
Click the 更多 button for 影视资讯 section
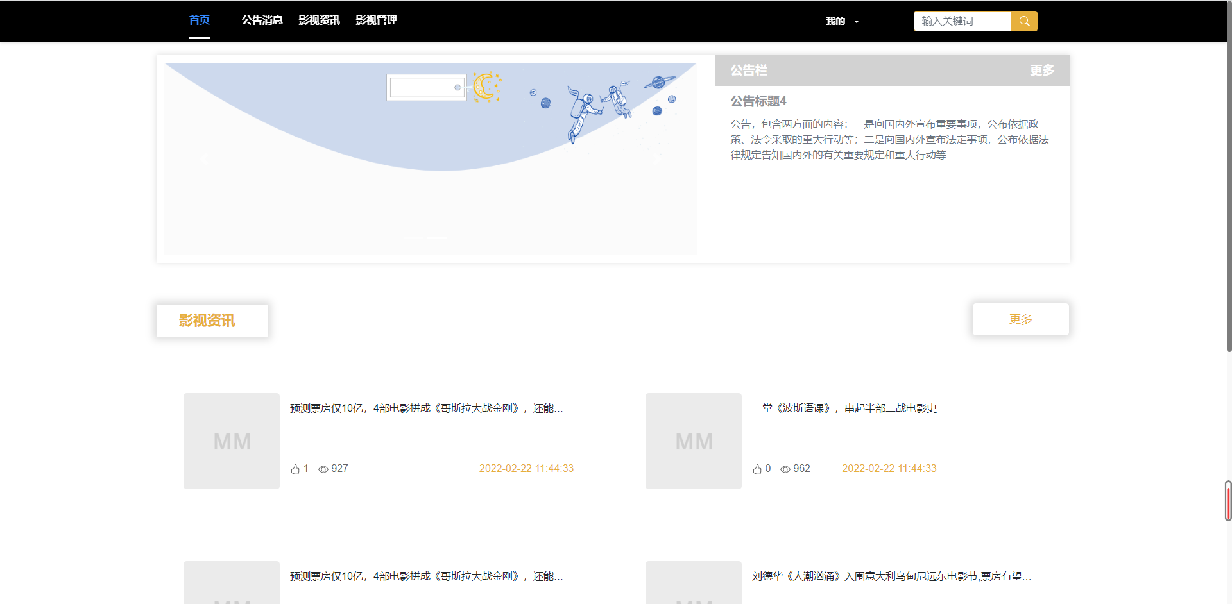(x=1020, y=319)
